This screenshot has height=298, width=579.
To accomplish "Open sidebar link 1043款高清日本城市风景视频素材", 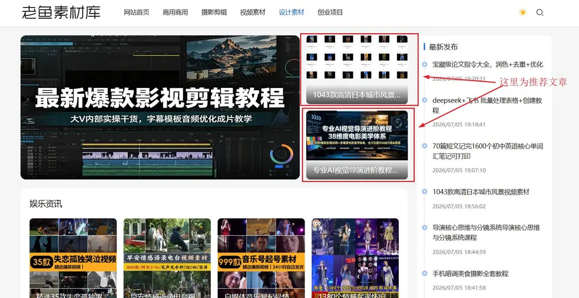I will pos(481,192).
